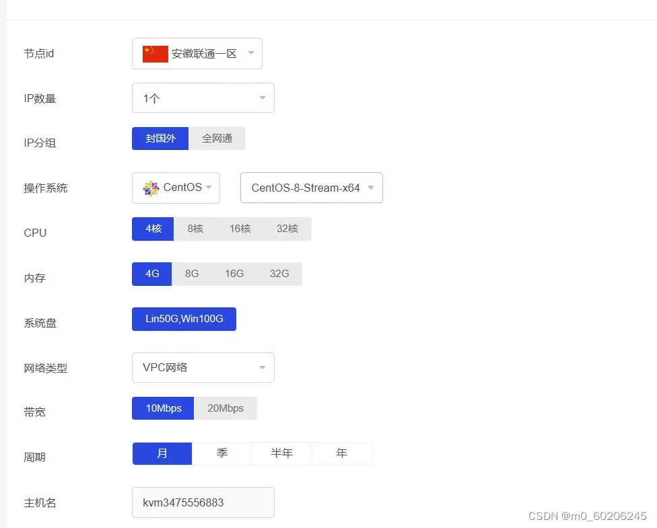
Task: Select 32核 CPU option
Action: [x=287, y=229]
